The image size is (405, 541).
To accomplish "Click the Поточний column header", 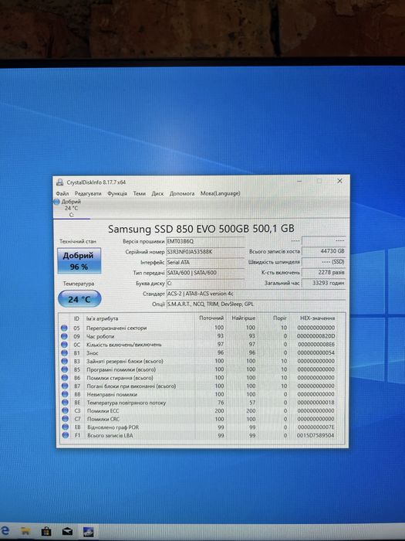I will coord(211,318).
